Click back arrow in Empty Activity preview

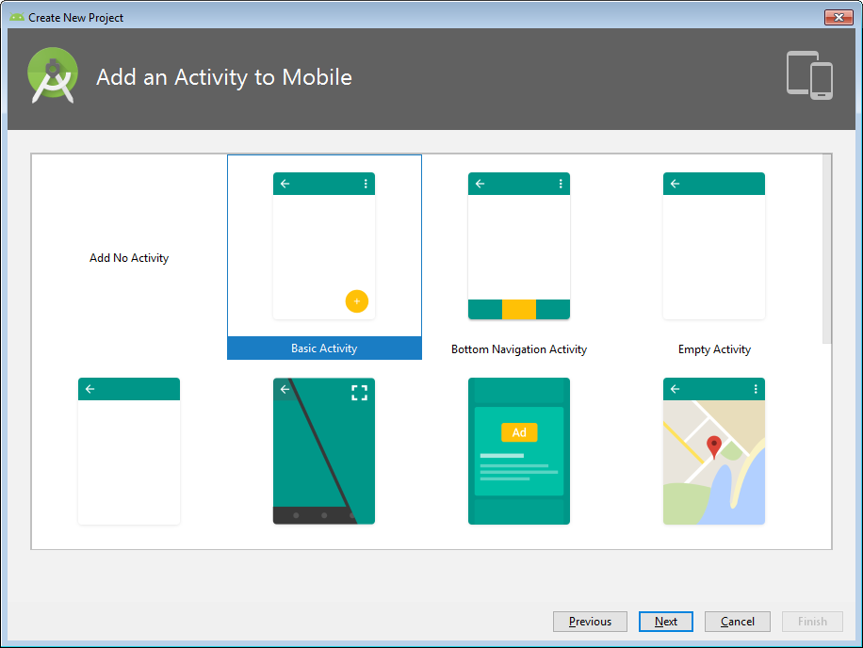[675, 184]
